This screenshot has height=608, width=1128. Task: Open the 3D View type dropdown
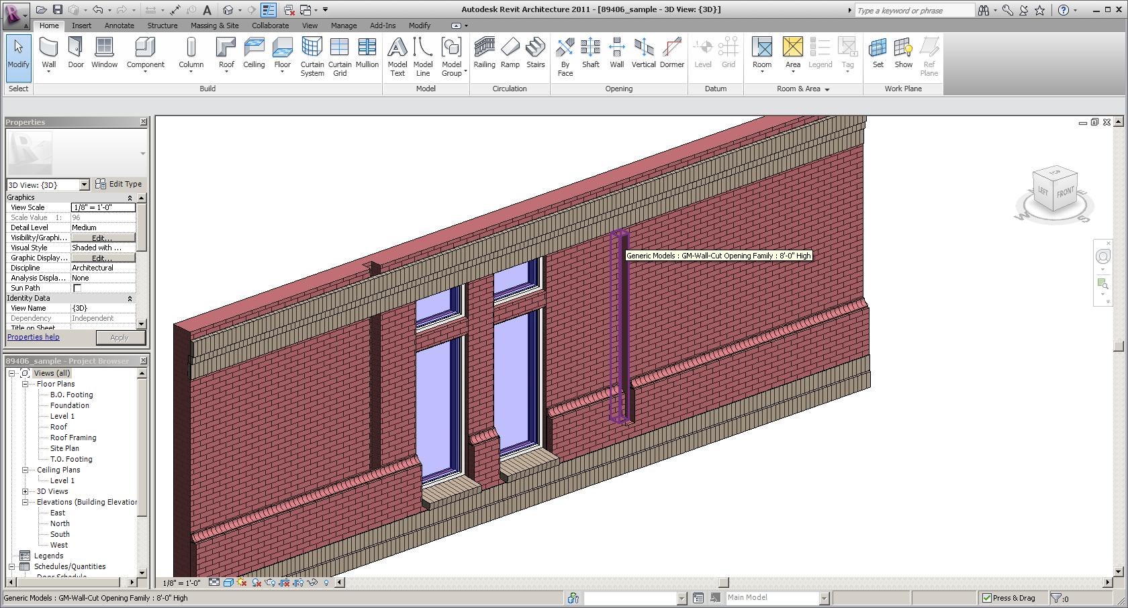(x=84, y=185)
